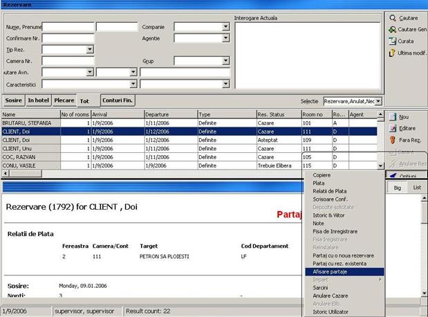Click the Cautare Gen binoculars icon
Viewport: 428px width, 317px height.
click(393, 30)
